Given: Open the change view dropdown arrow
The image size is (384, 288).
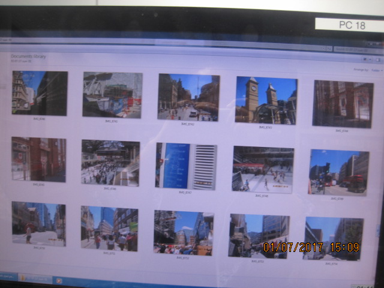Looking at the screenshot, I should (x=370, y=59).
